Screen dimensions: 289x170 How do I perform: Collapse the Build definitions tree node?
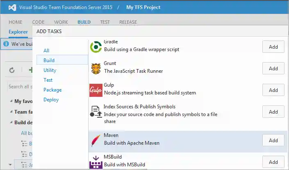coord(11,122)
